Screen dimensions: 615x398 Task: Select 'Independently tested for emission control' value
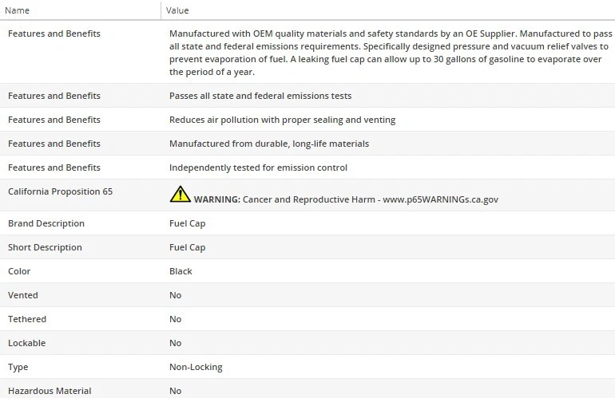258,167
